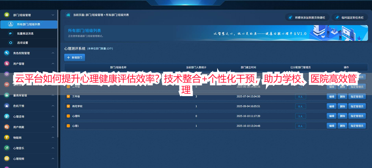Assign an administrator for 心理1

[357, 126]
